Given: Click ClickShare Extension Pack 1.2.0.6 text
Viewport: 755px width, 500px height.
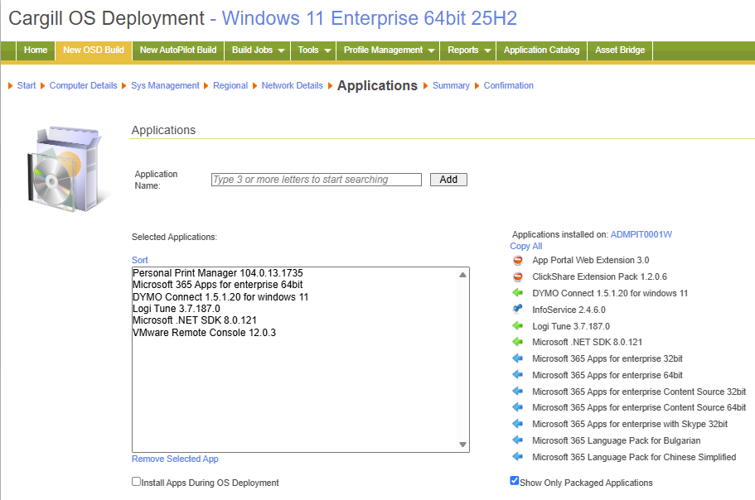Looking at the screenshot, I should pos(599,276).
